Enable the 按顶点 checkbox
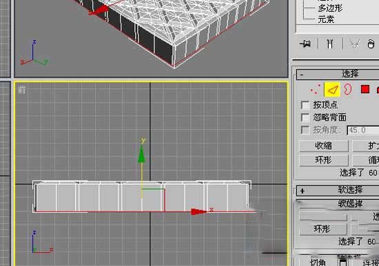379x266 pixels. pos(305,105)
